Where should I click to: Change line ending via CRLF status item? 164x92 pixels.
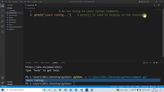click(x=132, y=87)
